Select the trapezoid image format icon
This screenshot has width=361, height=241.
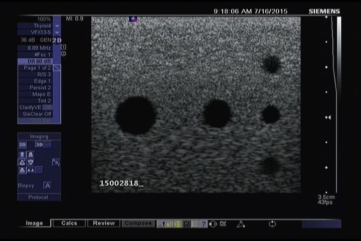(31, 155)
